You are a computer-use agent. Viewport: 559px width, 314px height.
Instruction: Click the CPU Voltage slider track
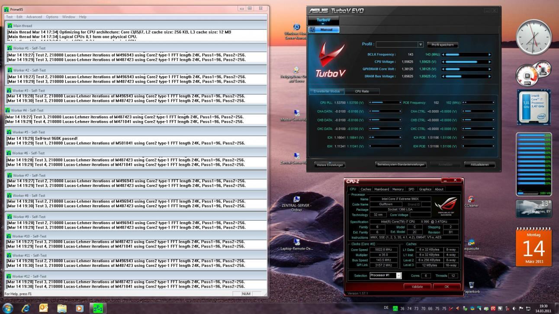pos(466,62)
